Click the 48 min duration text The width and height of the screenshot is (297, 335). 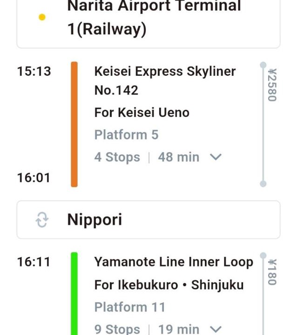[x=178, y=157]
